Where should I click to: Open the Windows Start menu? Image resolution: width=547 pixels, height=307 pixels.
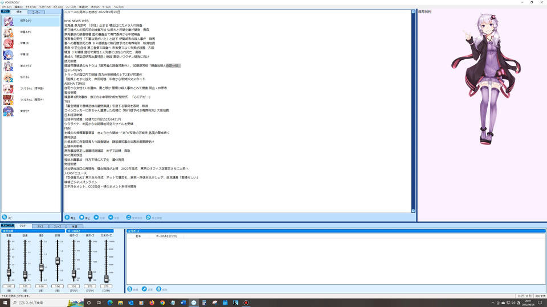pos(5,303)
